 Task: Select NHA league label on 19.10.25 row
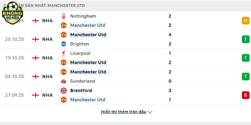click(47, 58)
